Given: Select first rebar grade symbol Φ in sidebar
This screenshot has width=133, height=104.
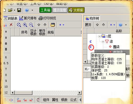Looking at the screenshot, I should [6, 32].
